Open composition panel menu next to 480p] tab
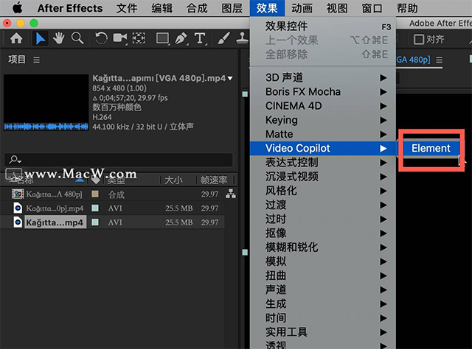 pyautogui.click(x=440, y=60)
